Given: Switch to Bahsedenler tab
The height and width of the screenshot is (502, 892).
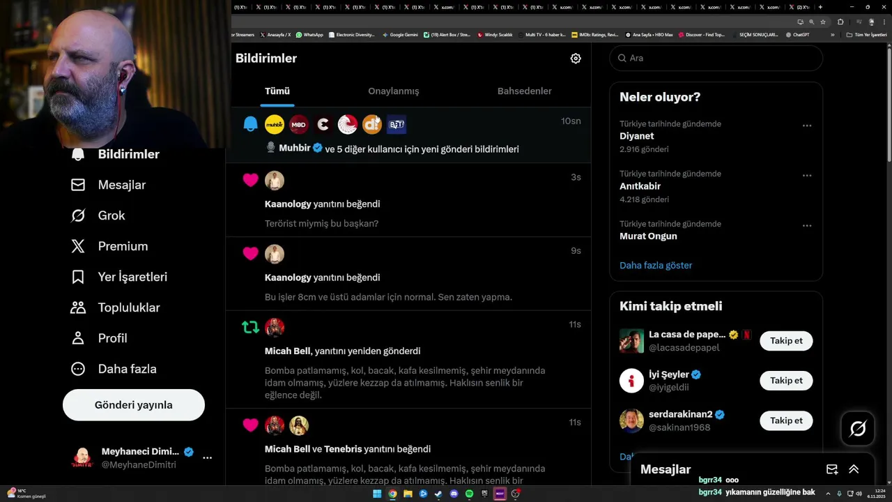Looking at the screenshot, I should [x=525, y=91].
